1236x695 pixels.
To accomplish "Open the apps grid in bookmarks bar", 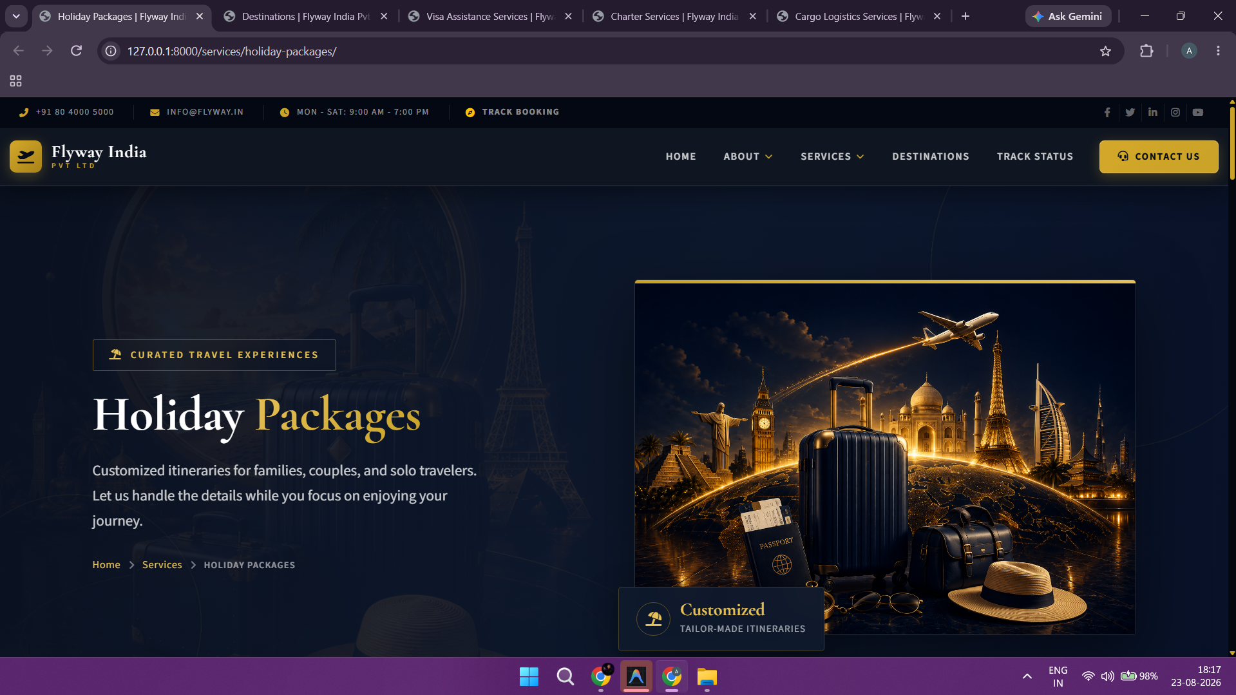I will pos(15,81).
